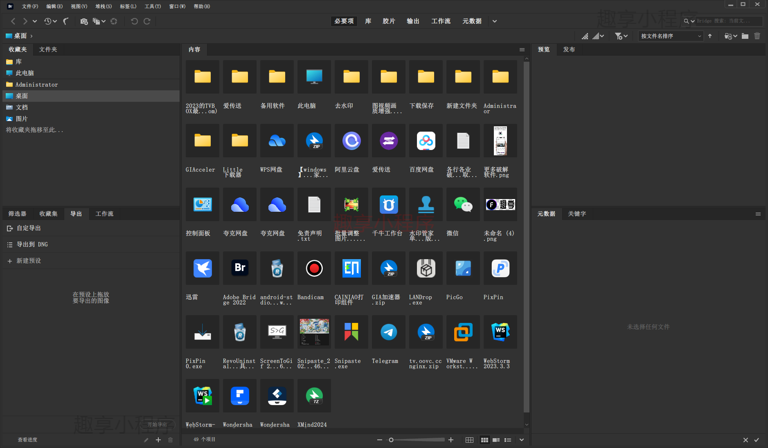The width and height of the screenshot is (768, 448).
Task: Rotate 90° clockwise icon
Action: click(x=147, y=21)
